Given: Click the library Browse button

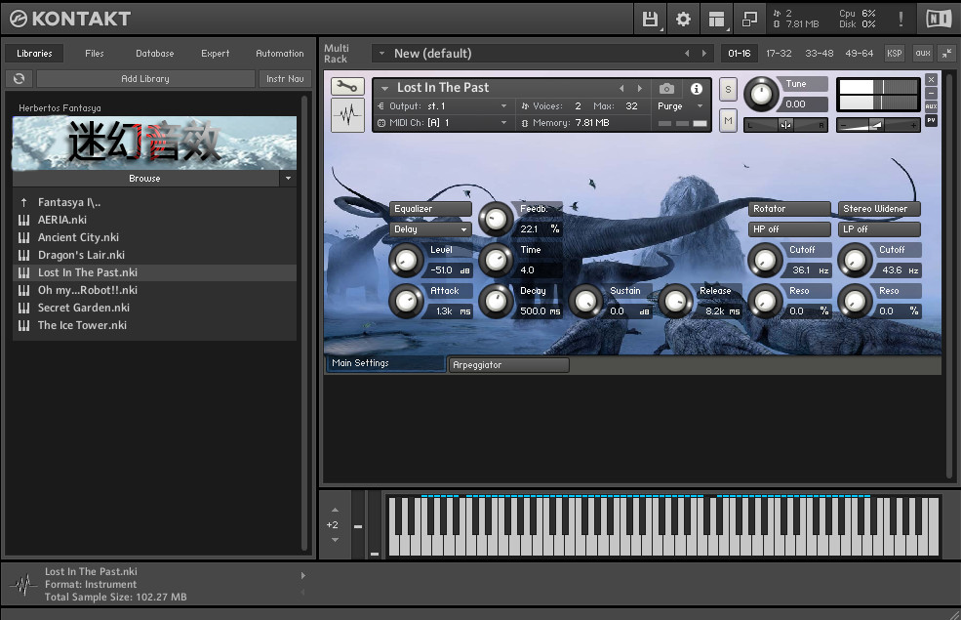Looking at the screenshot, I should (x=145, y=179).
